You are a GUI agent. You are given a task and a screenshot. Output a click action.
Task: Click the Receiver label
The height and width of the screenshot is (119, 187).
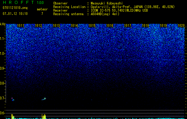[x=60, y=10]
